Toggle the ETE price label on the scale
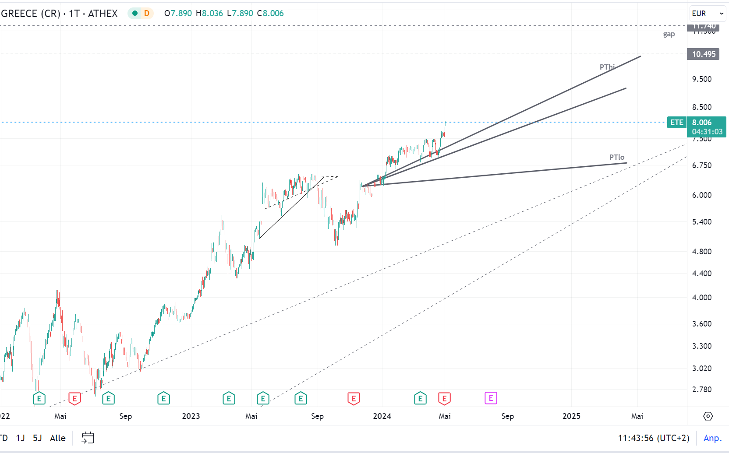This screenshot has height=453, width=729. [x=676, y=123]
